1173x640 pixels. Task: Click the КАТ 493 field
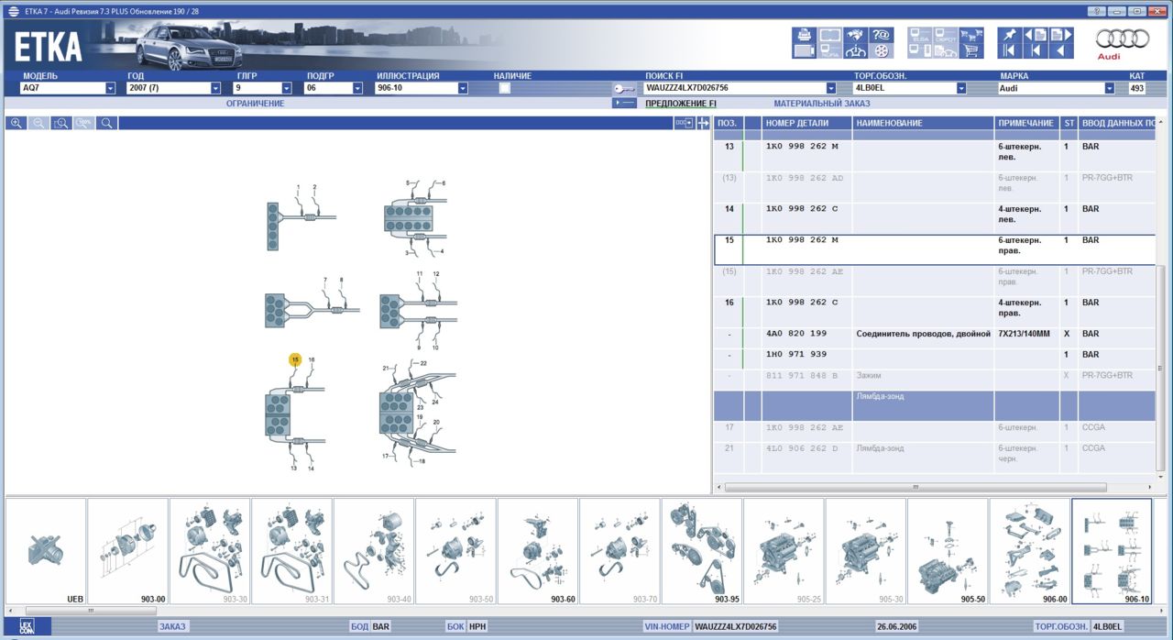pyautogui.click(x=1136, y=89)
